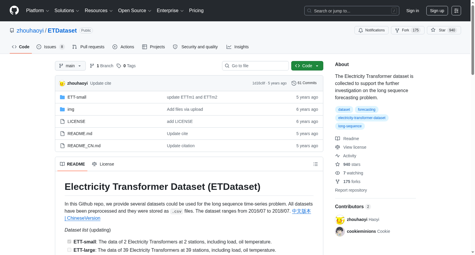The height and width of the screenshot is (255, 475).
Task: Open the Projects tab
Action: pos(153,47)
